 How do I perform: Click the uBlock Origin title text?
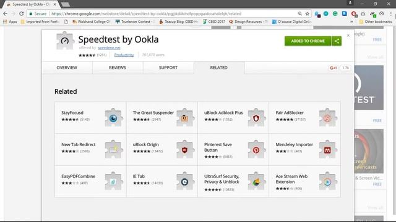(x=146, y=144)
